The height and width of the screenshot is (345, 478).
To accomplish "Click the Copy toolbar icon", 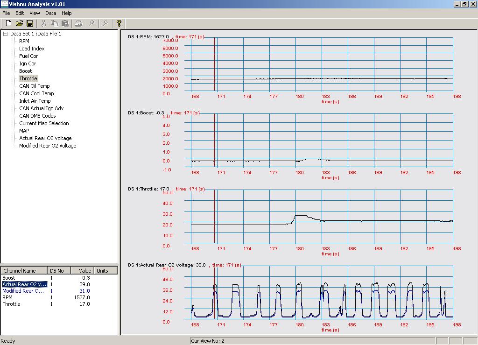I will coord(54,23).
